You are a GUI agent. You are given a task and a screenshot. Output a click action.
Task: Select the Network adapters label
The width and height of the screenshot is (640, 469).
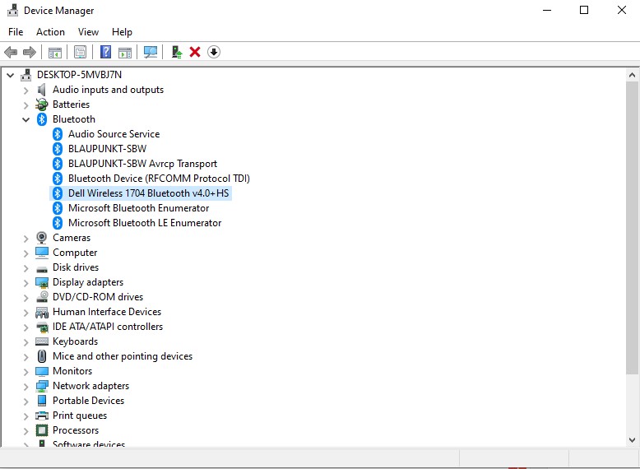click(x=90, y=386)
